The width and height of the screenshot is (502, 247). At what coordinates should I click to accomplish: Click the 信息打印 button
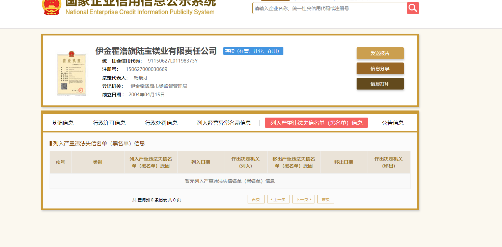380,84
